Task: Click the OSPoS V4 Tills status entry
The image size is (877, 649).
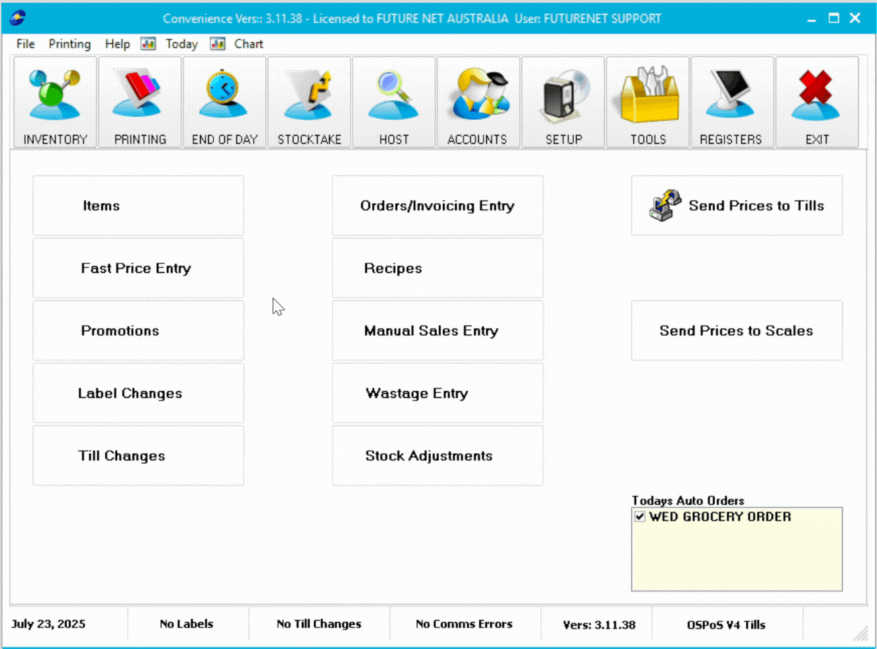Action: pos(726,624)
